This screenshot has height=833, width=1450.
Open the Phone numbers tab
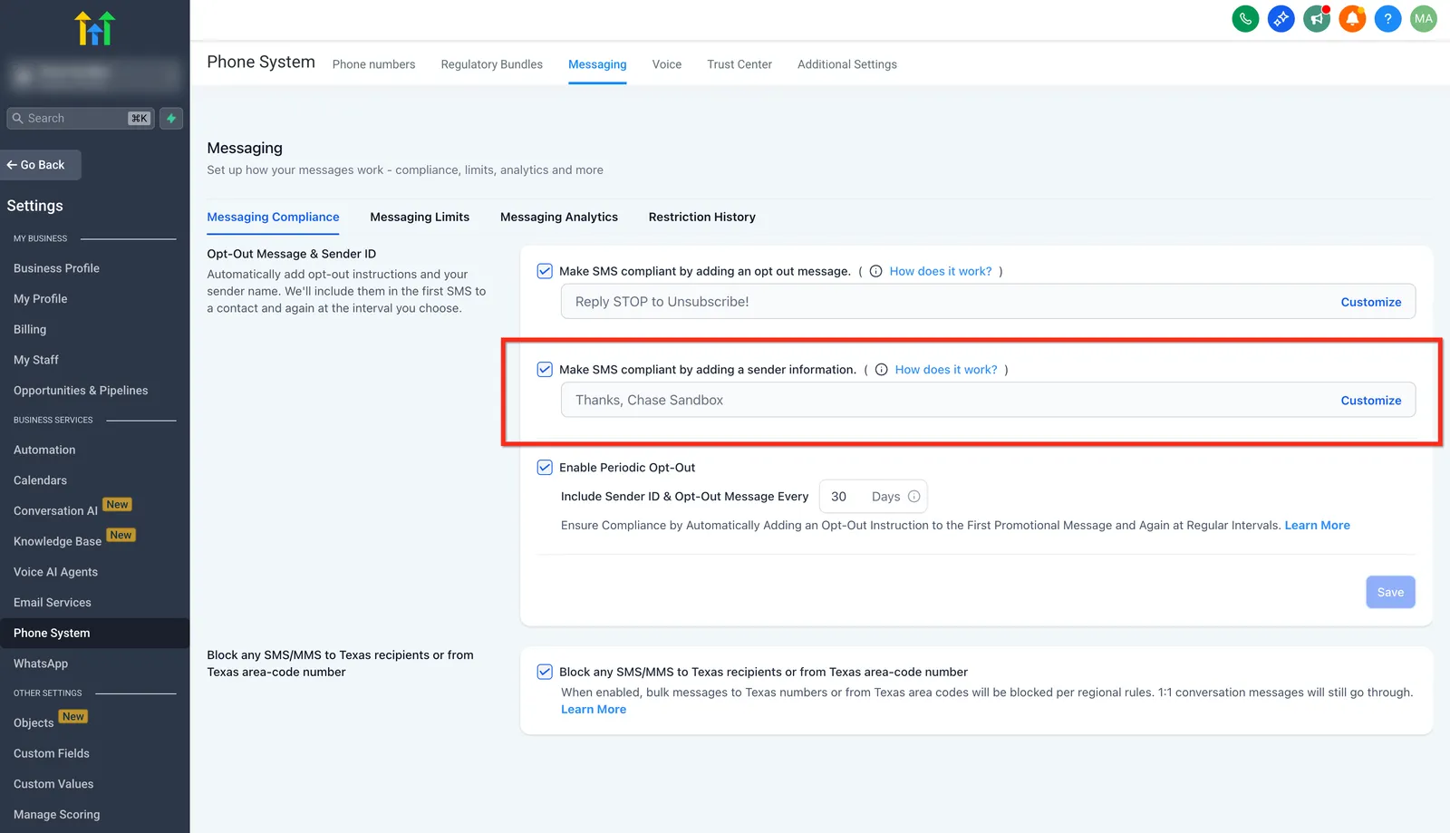[373, 64]
